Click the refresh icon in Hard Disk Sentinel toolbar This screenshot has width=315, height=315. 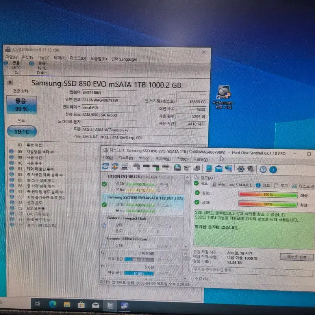pos(105,167)
